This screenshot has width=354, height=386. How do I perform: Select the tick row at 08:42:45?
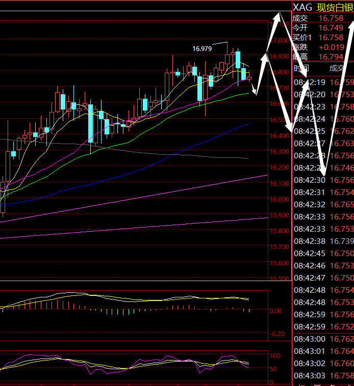pos(323,253)
